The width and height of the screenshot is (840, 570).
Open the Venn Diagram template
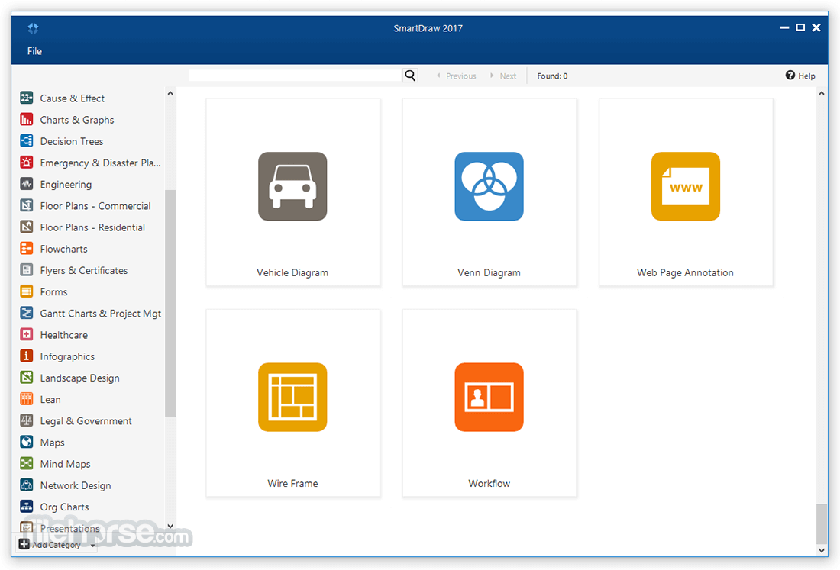click(x=489, y=192)
